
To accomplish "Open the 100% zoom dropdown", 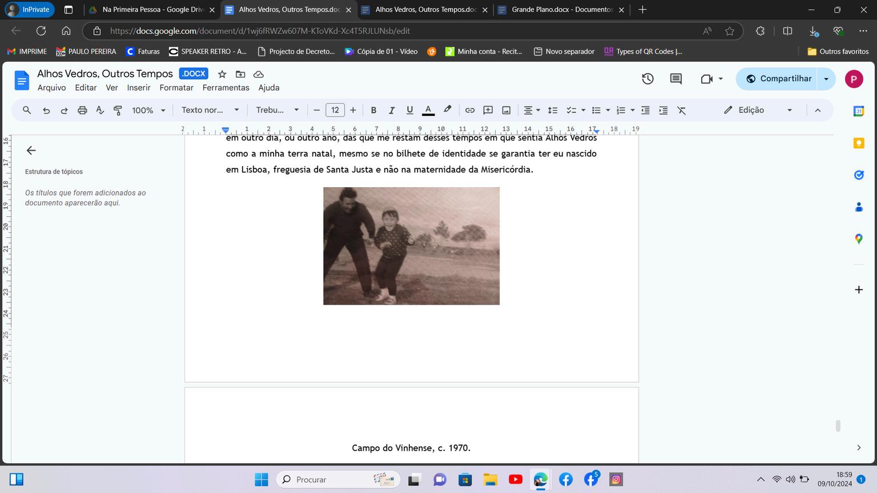I will tap(148, 110).
